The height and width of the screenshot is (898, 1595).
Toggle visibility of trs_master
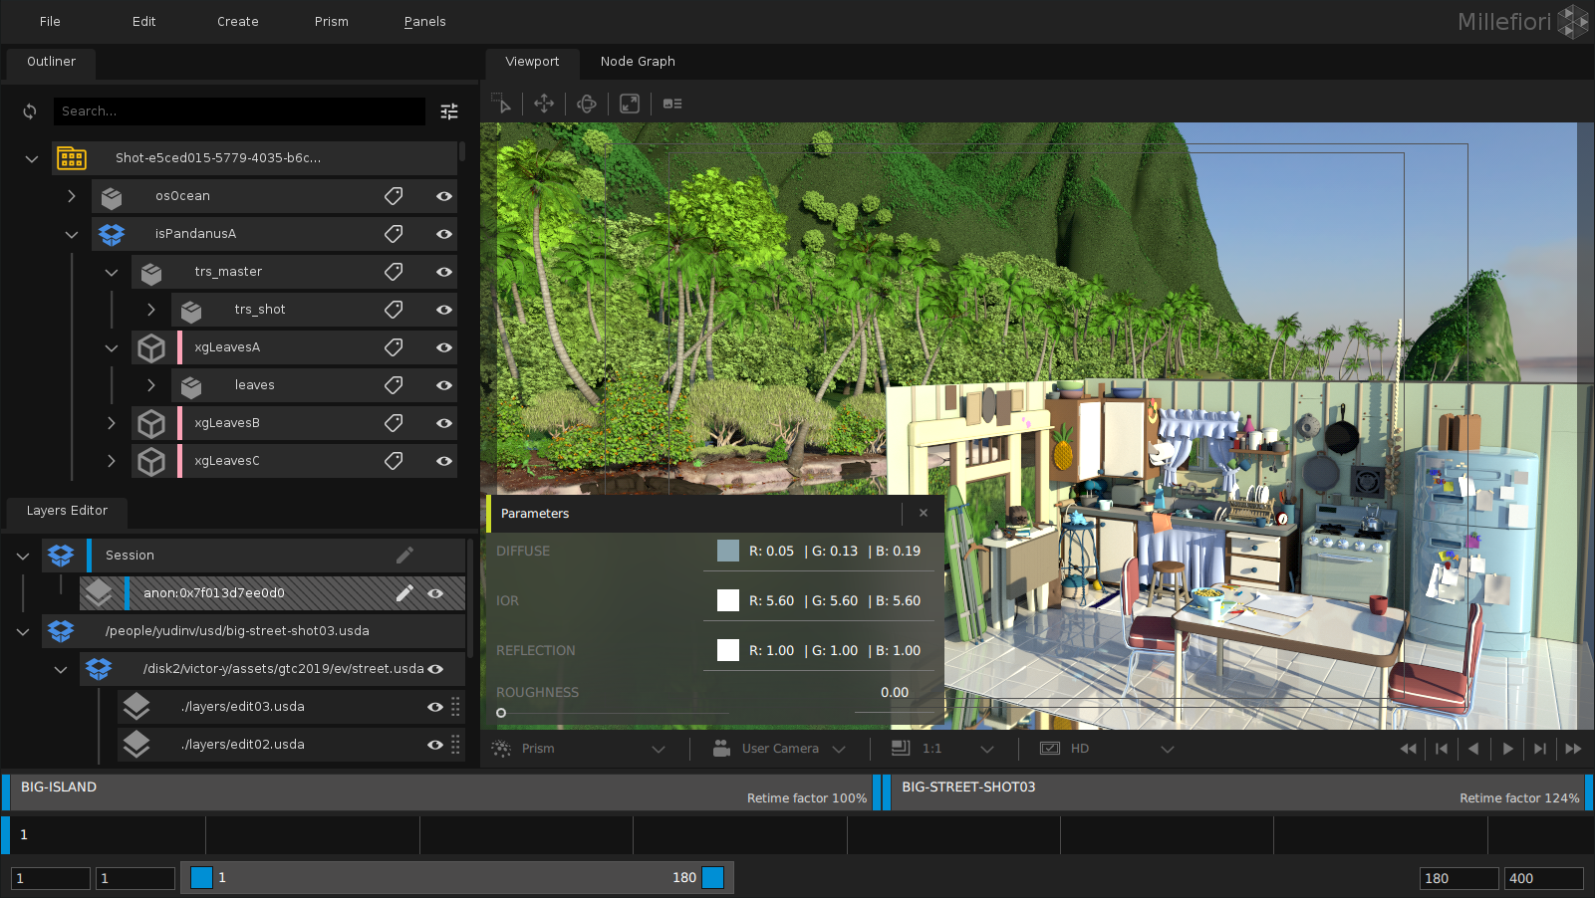point(444,272)
